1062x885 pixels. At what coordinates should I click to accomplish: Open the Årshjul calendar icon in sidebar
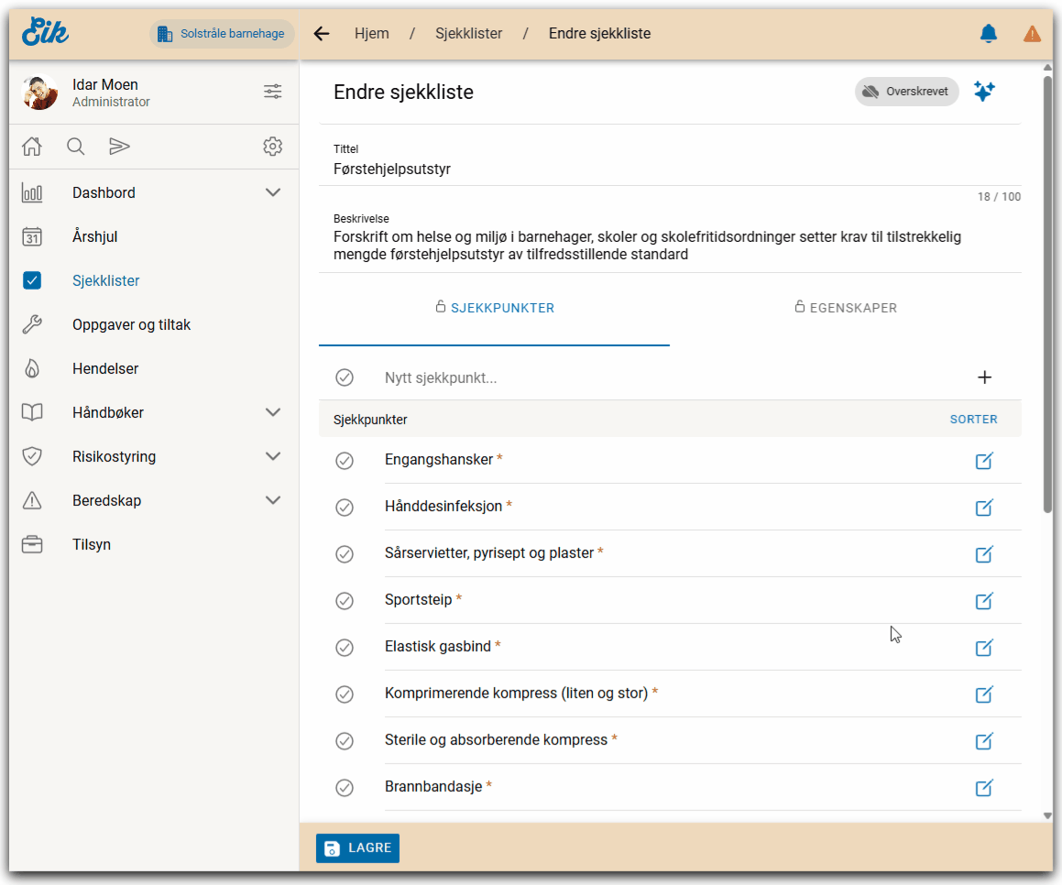tap(32, 236)
